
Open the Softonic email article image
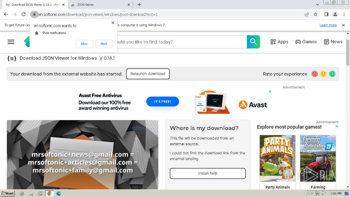coord(83,155)
